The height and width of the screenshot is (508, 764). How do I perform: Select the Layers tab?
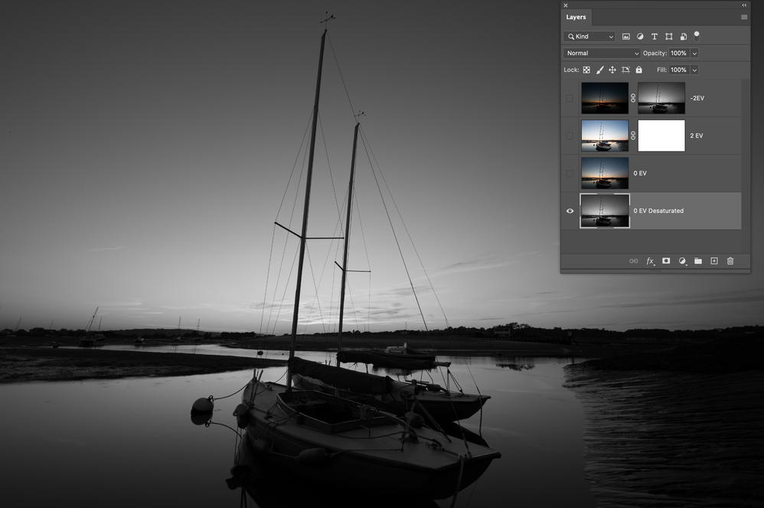click(576, 17)
